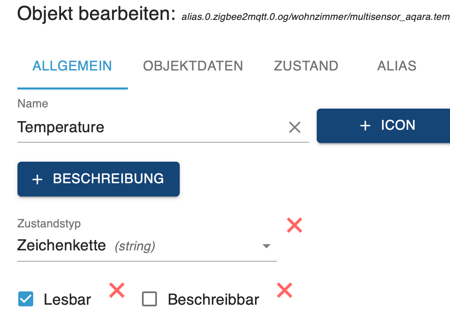450x325 pixels.
Task: Select the ALLGEMEIN tab
Action: tap(72, 65)
